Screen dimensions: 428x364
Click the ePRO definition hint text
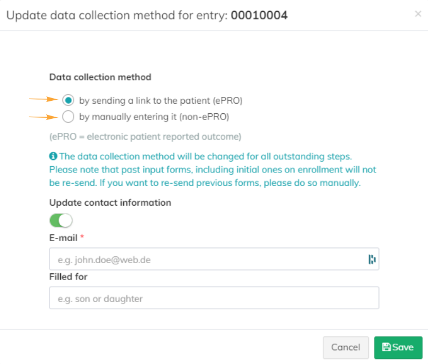[145, 136]
